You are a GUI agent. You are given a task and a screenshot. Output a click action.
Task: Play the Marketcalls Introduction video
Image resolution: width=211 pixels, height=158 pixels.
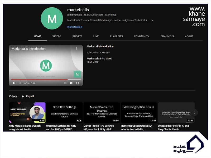[x=14, y=83]
